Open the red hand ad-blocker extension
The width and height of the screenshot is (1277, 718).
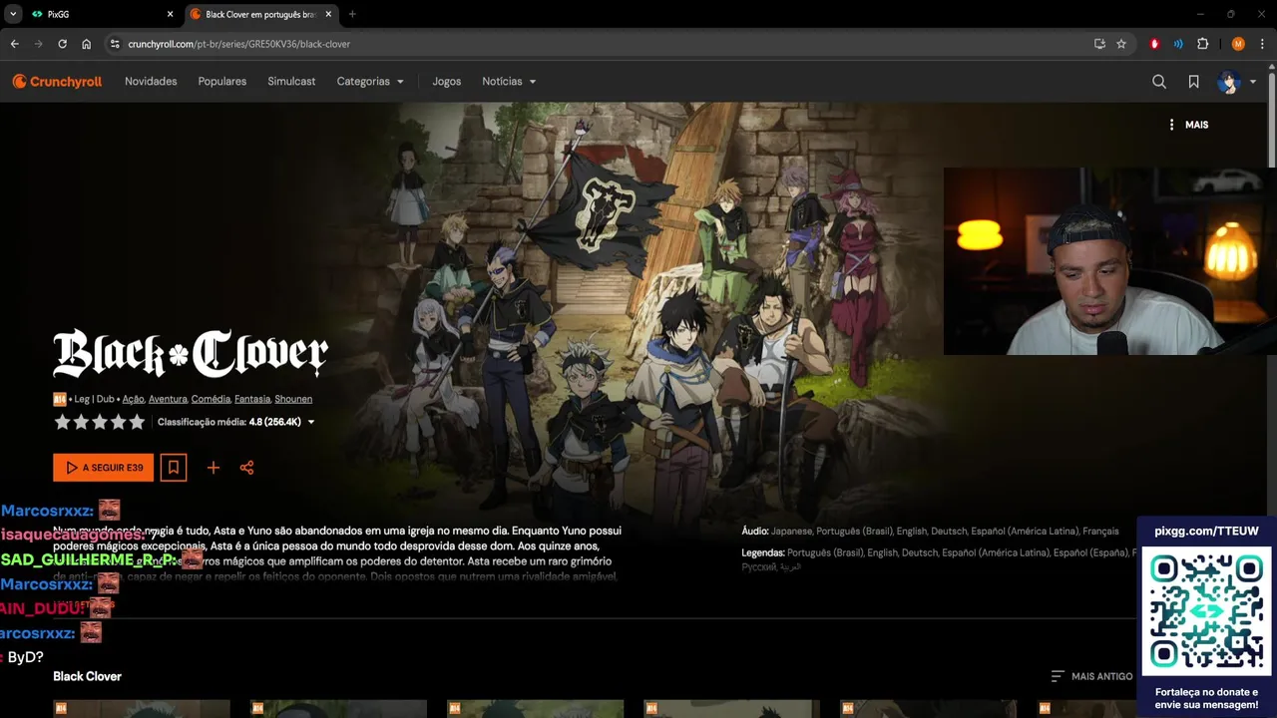pos(1155,44)
